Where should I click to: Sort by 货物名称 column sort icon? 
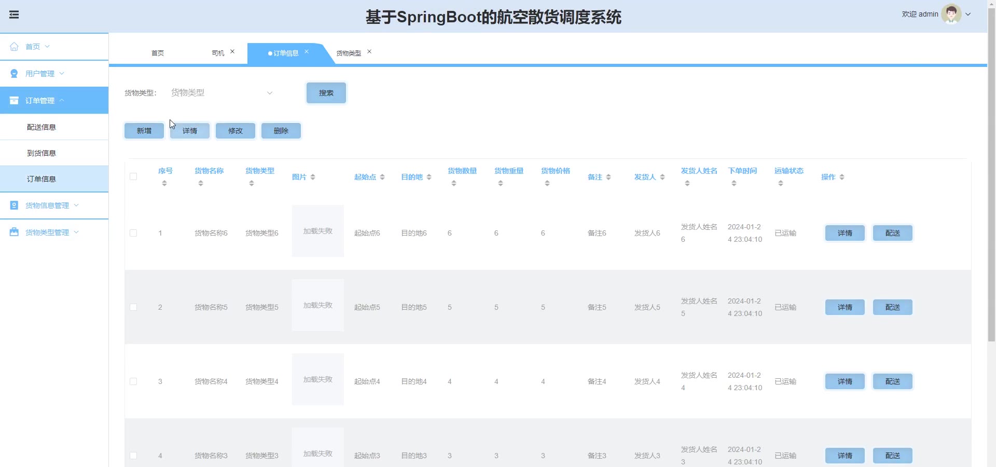[x=201, y=183]
